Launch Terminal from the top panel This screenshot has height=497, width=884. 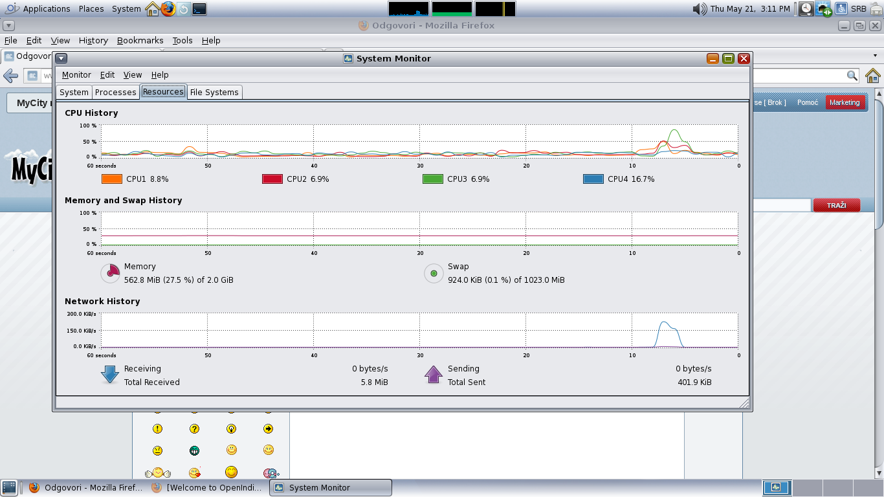tap(200, 9)
